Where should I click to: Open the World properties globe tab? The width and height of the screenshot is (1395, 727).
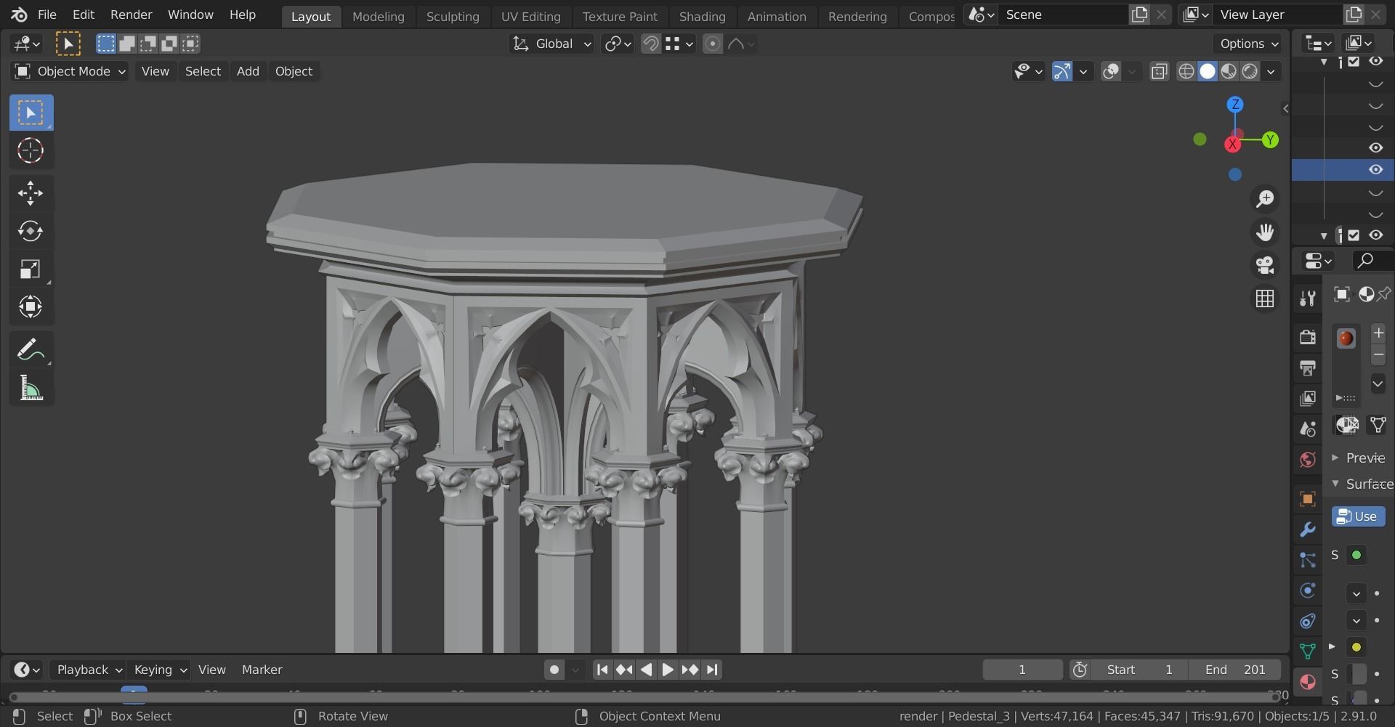pos(1308,460)
